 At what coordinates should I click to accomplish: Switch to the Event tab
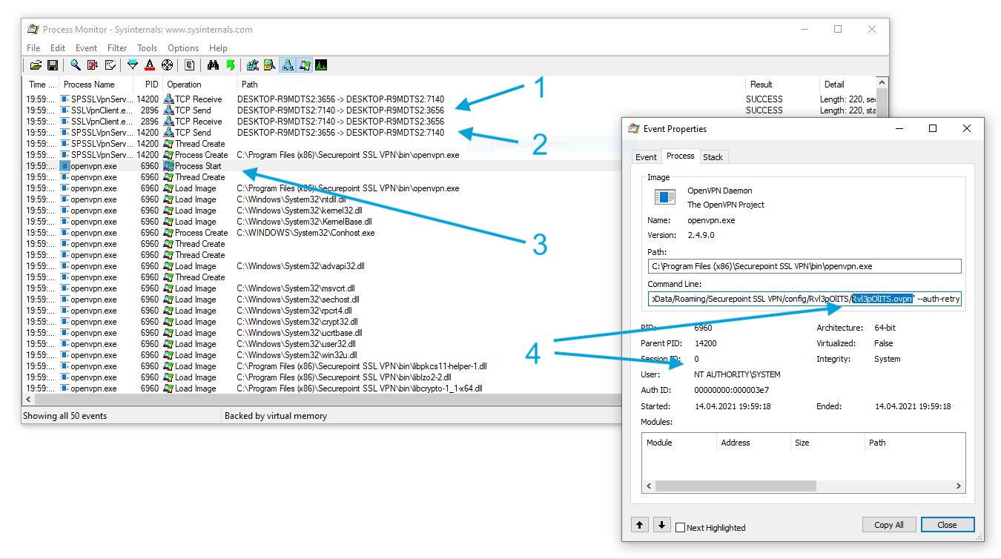(x=646, y=156)
